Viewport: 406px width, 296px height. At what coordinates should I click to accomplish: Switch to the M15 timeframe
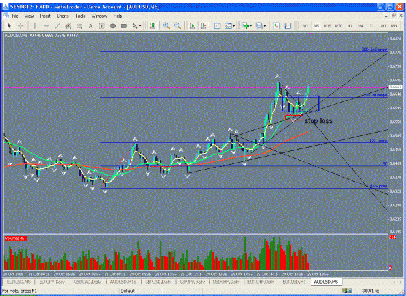[x=327, y=26]
